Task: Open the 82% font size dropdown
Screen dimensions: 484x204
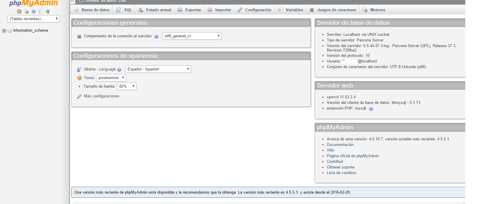Action: 127,86
